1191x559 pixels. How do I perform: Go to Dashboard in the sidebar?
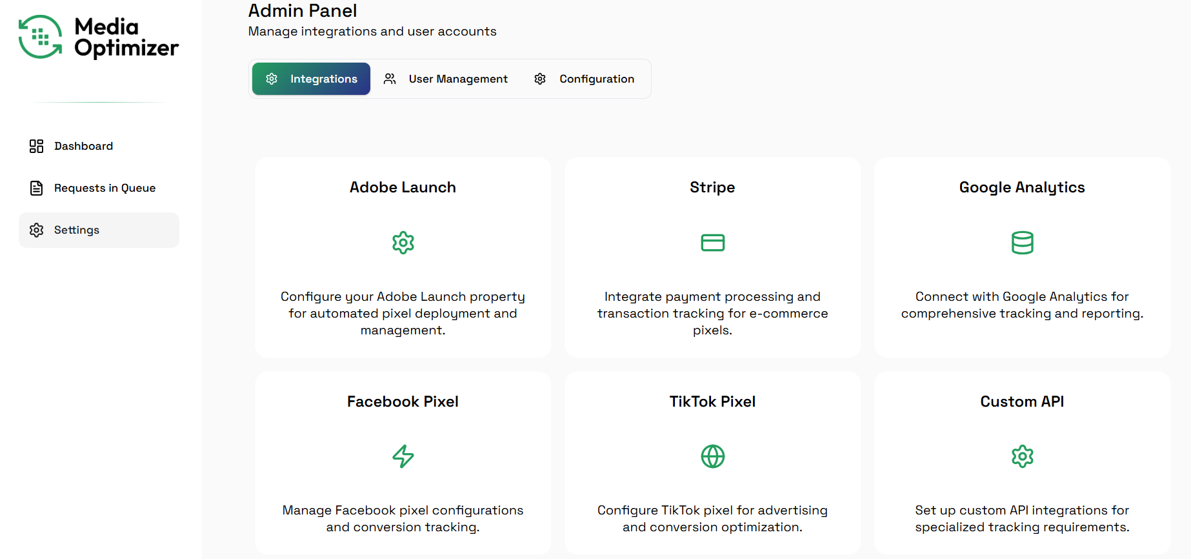(83, 147)
